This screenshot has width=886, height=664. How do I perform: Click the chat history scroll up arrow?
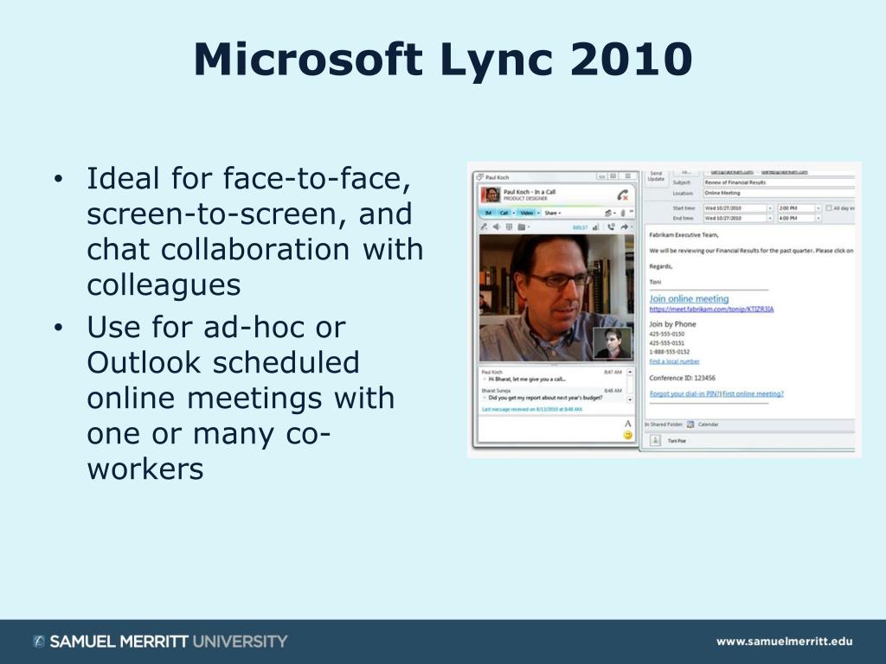[x=630, y=372]
